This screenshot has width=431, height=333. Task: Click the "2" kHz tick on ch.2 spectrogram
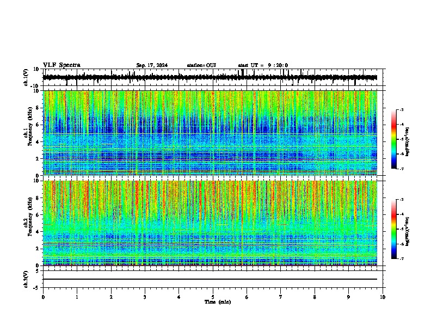point(38,249)
